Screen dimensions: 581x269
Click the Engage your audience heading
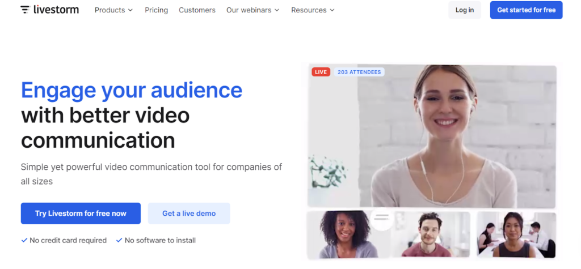coord(132,90)
